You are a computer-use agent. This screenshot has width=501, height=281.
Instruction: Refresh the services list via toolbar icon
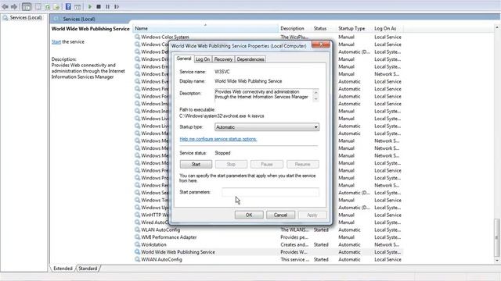pyautogui.click(x=47, y=6)
